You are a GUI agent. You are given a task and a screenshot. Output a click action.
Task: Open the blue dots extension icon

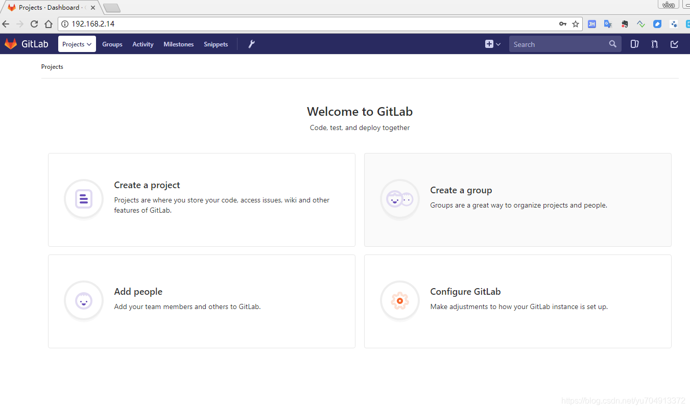674,24
